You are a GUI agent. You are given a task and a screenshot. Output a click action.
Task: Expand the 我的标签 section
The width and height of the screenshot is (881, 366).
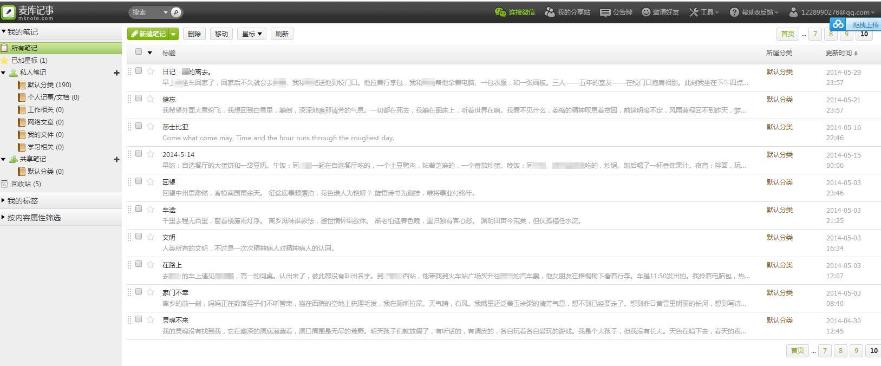[3, 200]
